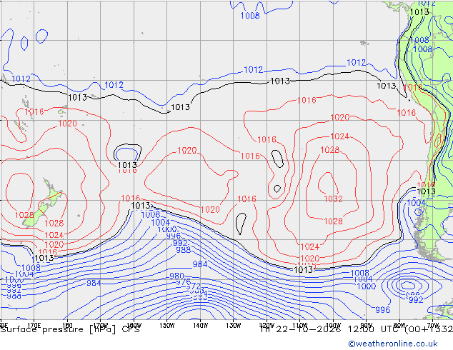Screen dimensions: 453x350
Task: Click the 1024 isobar label south of New Zealand
Action: point(54,235)
